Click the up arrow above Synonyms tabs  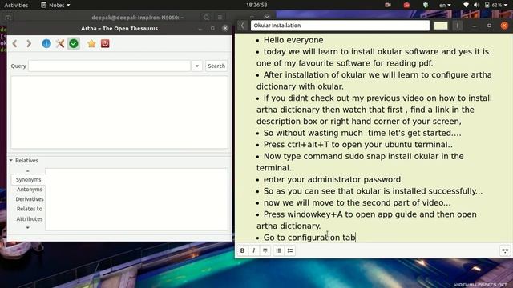click(x=28, y=170)
